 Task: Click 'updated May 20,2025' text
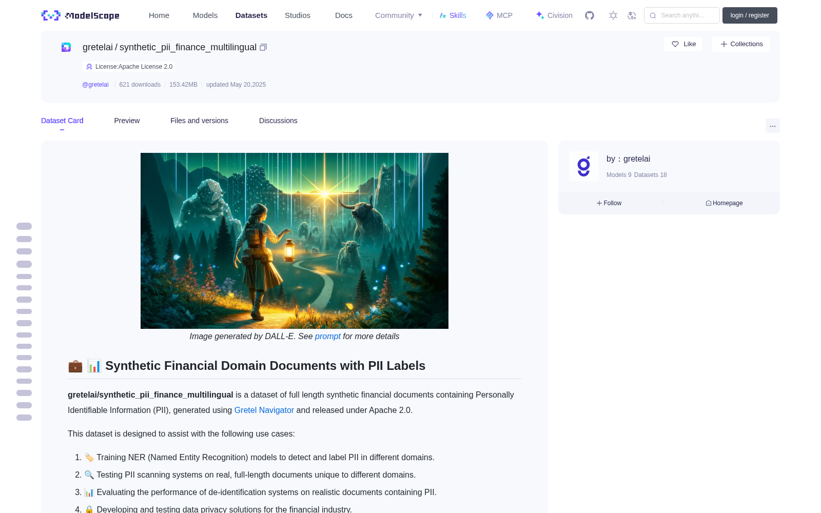coord(236,85)
